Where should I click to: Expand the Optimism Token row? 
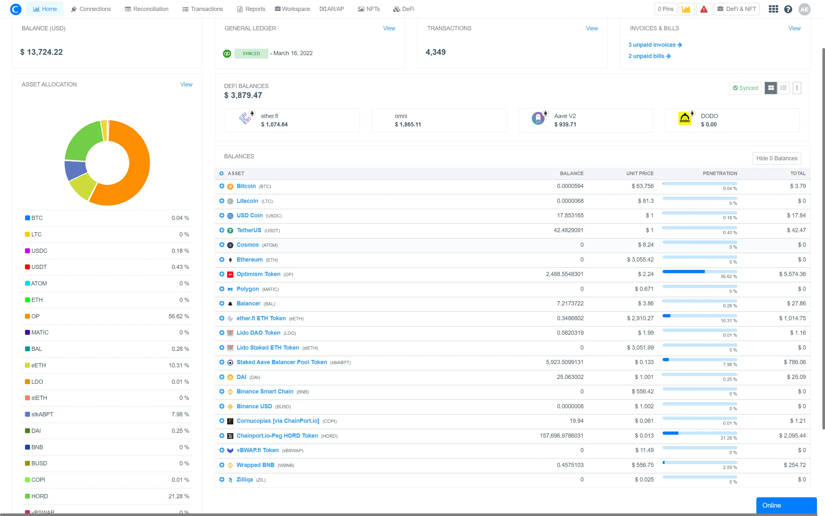tap(222, 274)
